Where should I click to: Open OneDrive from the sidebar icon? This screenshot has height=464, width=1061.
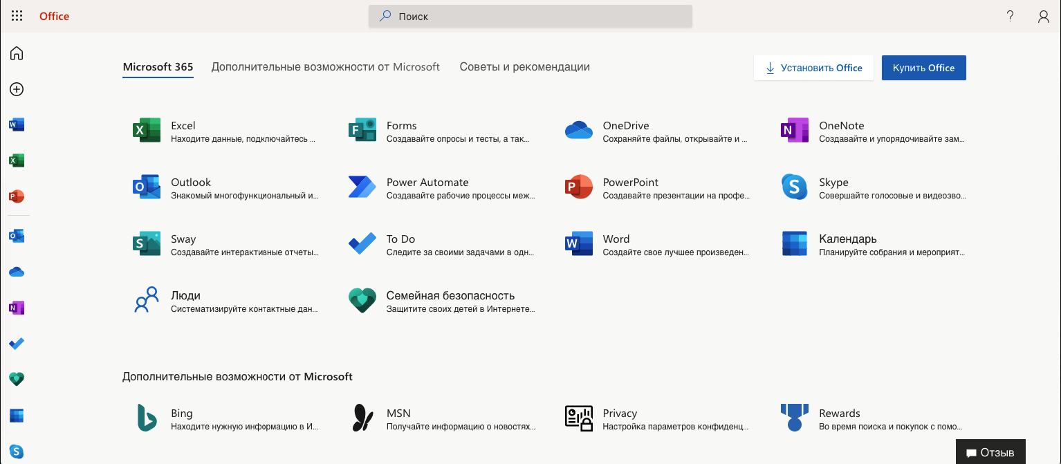(x=17, y=272)
